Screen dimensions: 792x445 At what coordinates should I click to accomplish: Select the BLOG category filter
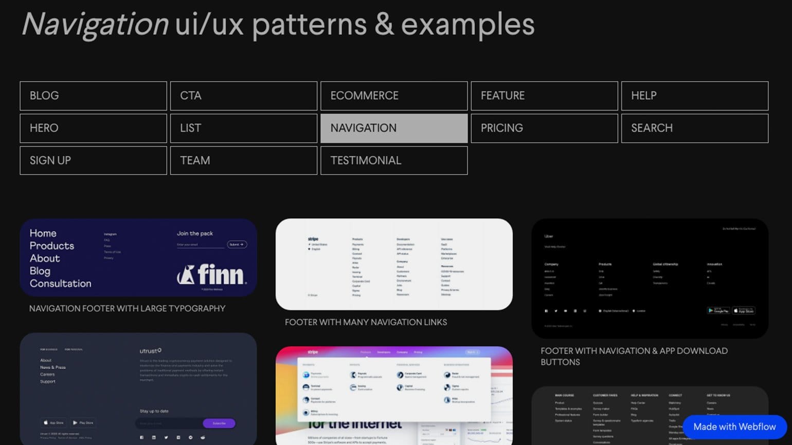tap(93, 96)
